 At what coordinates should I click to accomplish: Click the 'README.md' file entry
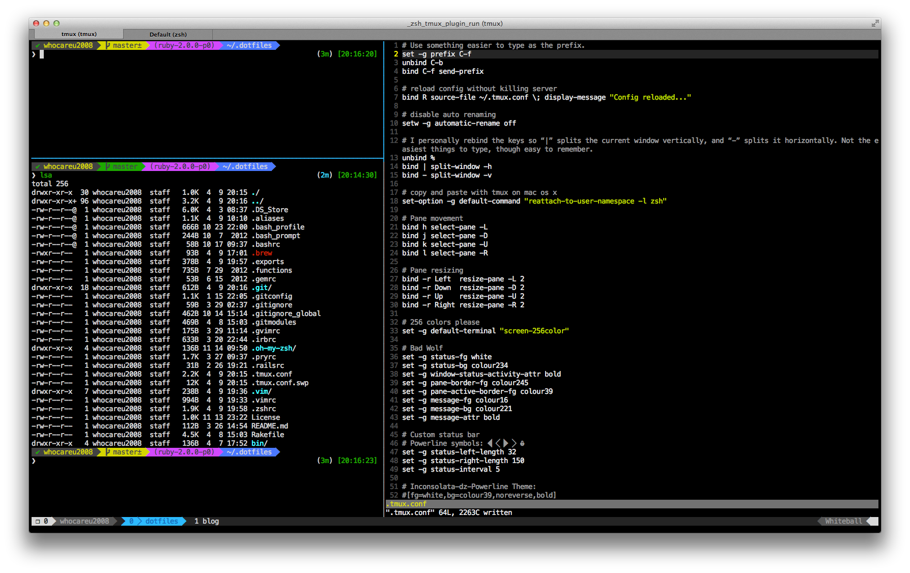tap(270, 426)
